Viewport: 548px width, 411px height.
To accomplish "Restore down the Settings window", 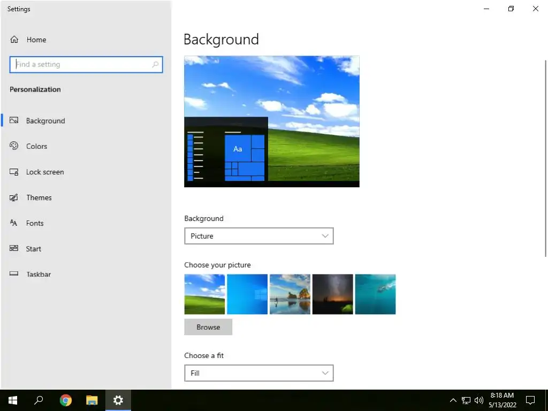I will pyautogui.click(x=511, y=9).
